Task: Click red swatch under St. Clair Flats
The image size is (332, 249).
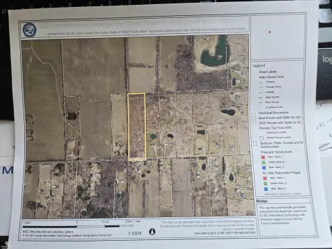Action: coord(265,178)
